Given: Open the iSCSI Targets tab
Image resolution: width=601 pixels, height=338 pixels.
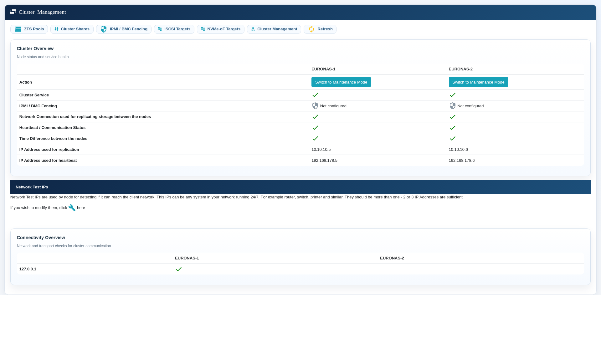Looking at the screenshot, I should [x=174, y=29].
